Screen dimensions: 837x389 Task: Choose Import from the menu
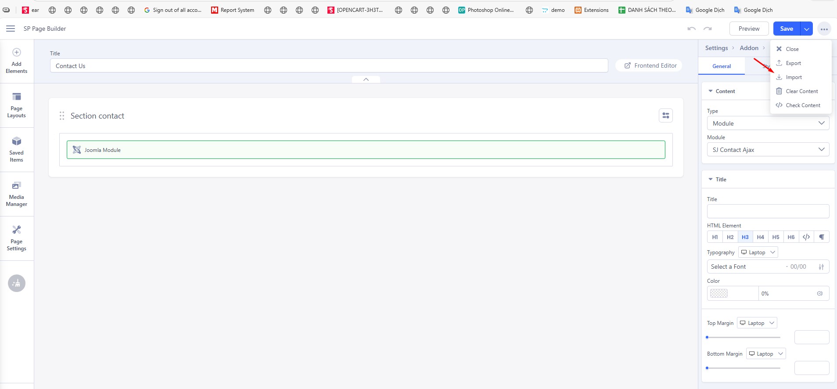(794, 77)
